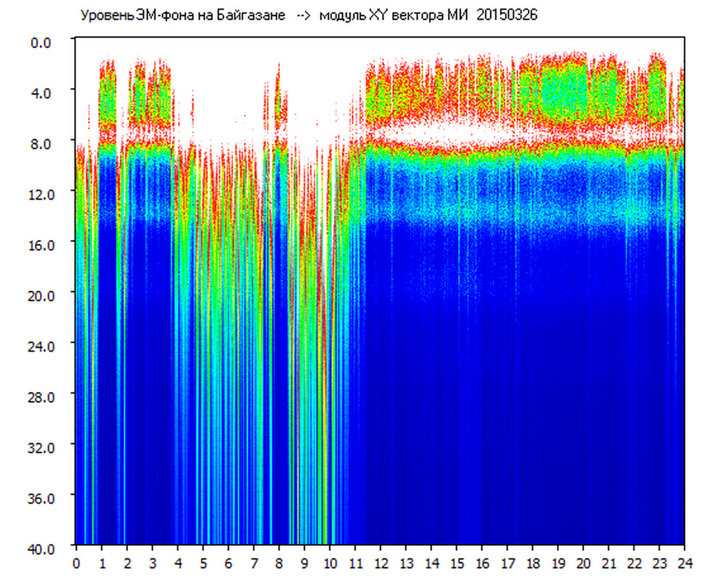
Task: Click the x-axis hour label '18'
Action: coord(533,563)
